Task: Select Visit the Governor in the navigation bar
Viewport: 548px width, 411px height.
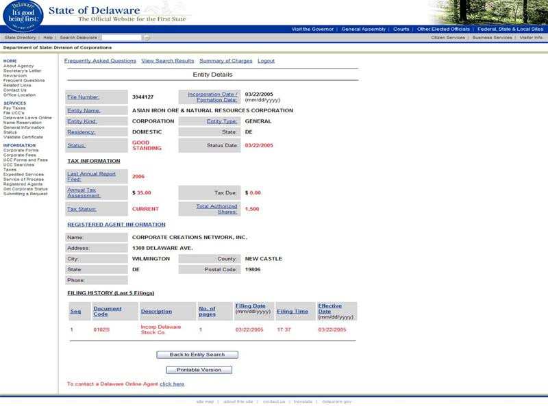Action: (312, 29)
